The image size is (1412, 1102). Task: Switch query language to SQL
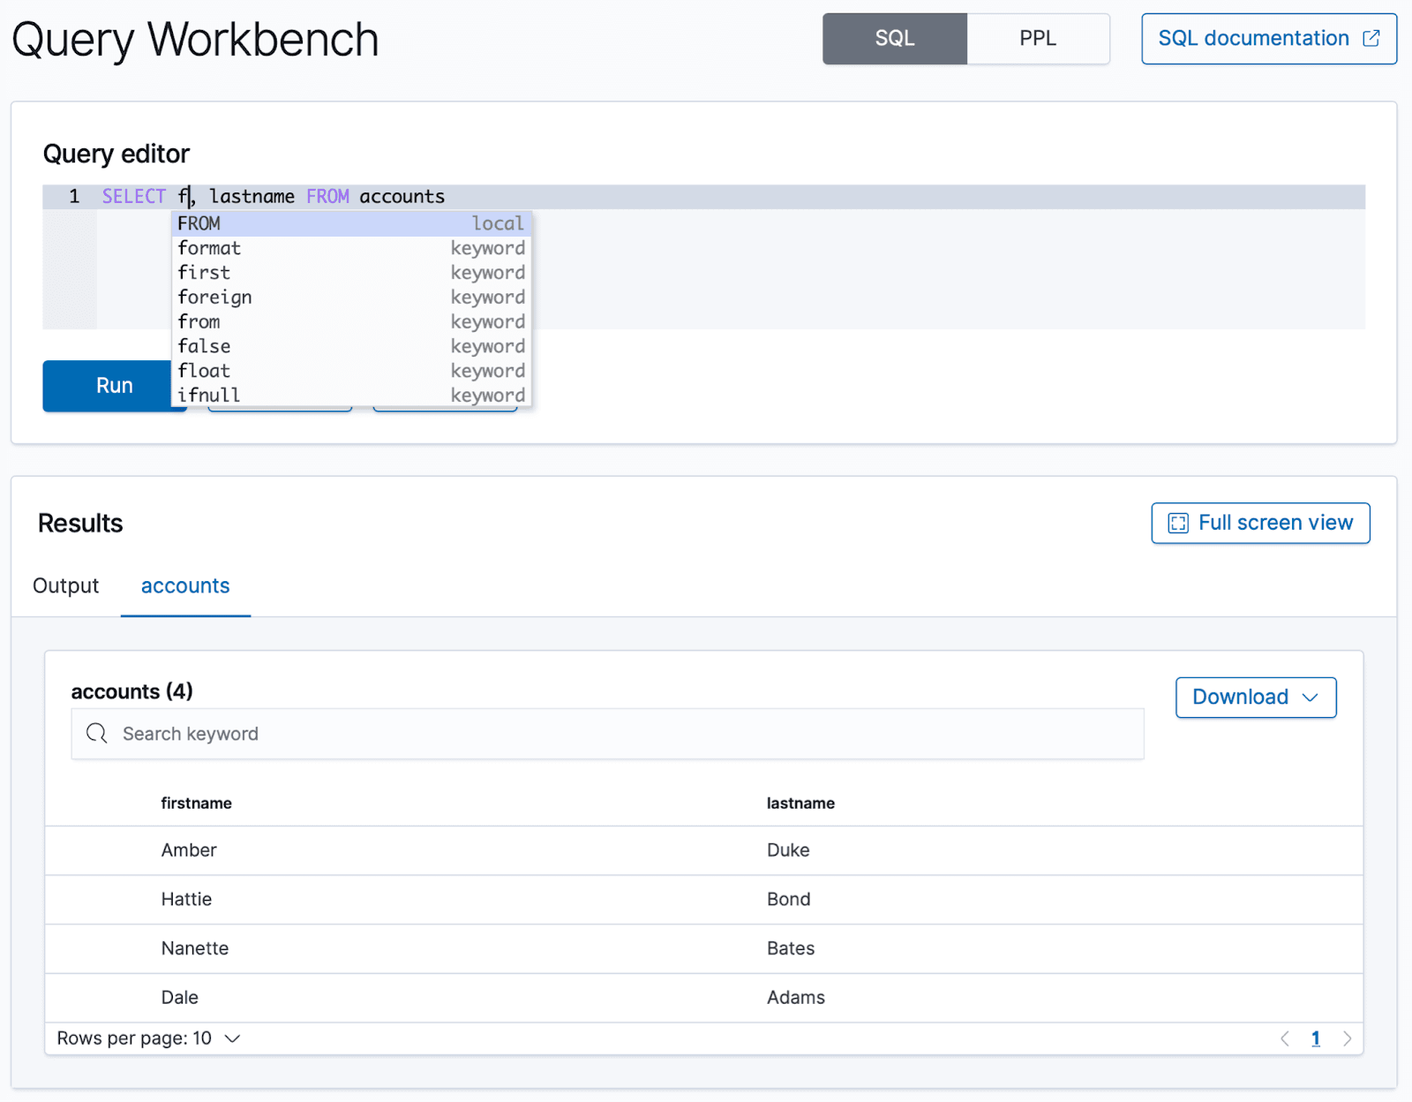pos(894,39)
